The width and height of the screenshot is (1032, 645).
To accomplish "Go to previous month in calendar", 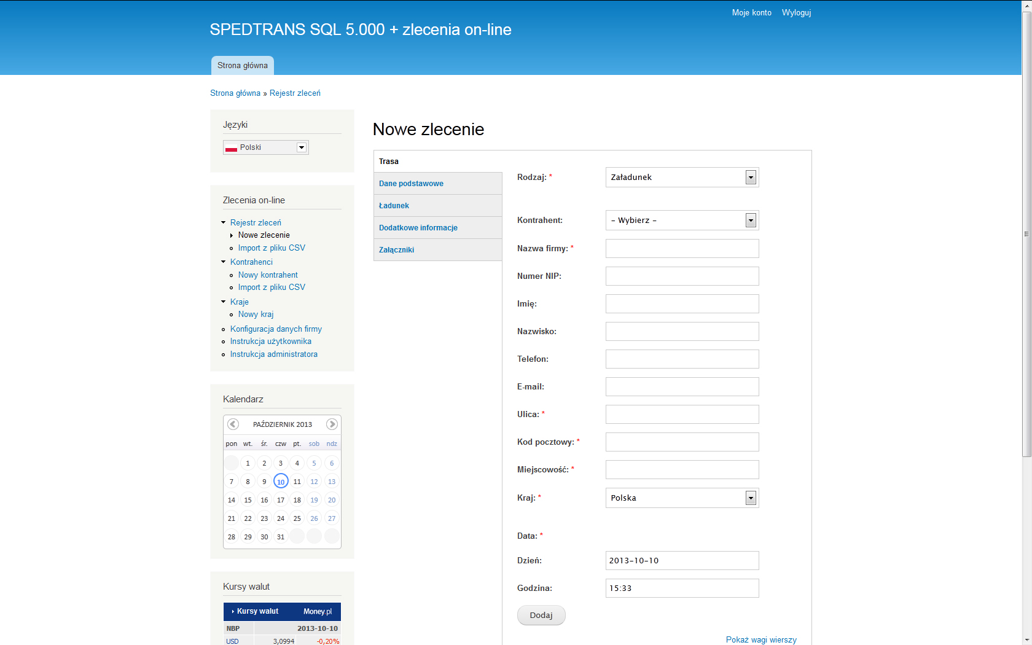I will point(233,424).
